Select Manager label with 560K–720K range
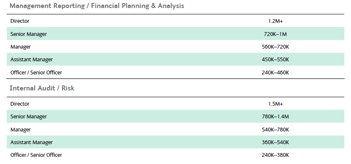Image resolution: width=351 pixels, height=164 pixels. coord(21,47)
